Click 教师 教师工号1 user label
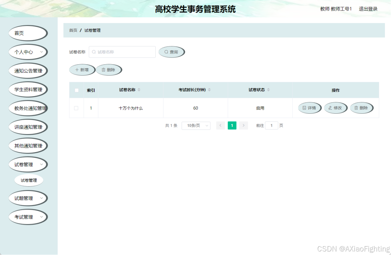The height and width of the screenshot is (255, 391). pyautogui.click(x=336, y=9)
